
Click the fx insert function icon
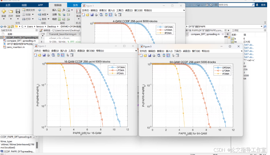pyautogui.click(x=64, y=10)
